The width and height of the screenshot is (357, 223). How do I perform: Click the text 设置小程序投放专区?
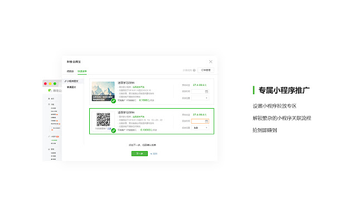(x=274, y=106)
